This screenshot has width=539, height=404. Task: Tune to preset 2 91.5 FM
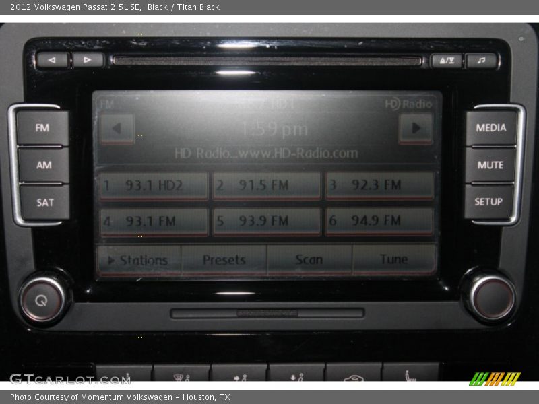click(x=267, y=186)
